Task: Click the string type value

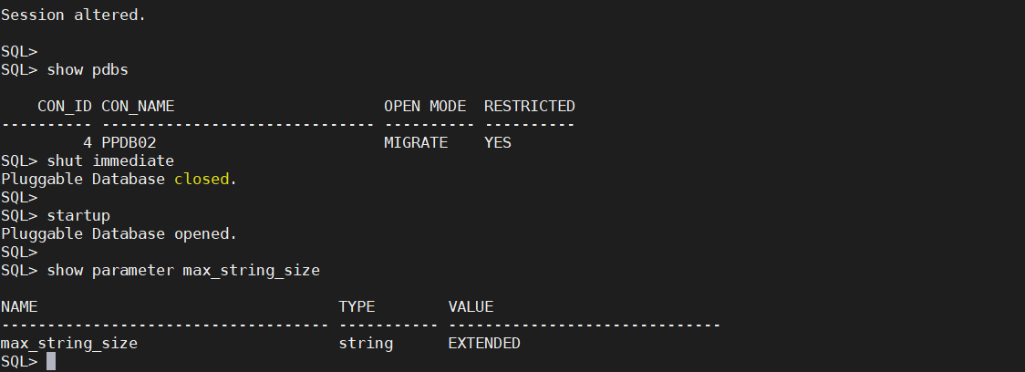Action: tap(366, 343)
